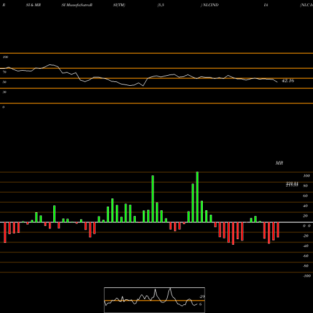Click the header text 'SI & MR'

(x=33, y=5)
